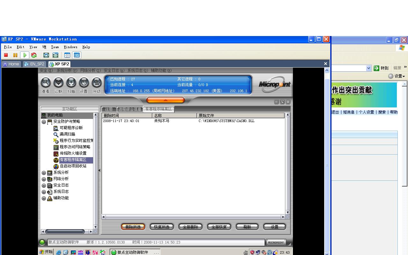
Task: Click the 短消息 link in browser
Action: coord(349,112)
